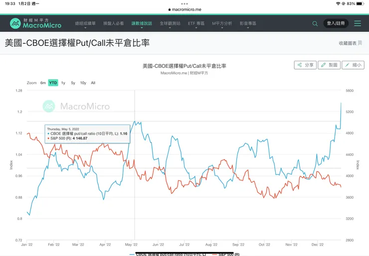The image size is (369, 256).
Task: Select the YTD zoom range
Action: pos(53,83)
